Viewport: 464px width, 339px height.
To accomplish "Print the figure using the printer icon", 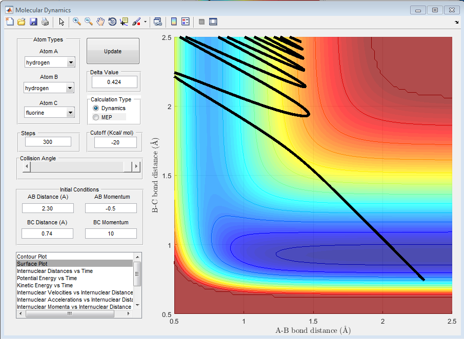I will (x=45, y=22).
